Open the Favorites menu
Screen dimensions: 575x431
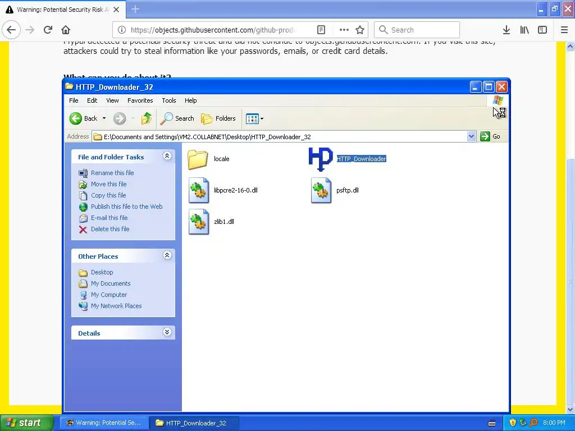point(140,100)
